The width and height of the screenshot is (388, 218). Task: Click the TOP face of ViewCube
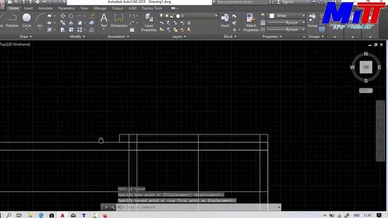(x=366, y=67)
